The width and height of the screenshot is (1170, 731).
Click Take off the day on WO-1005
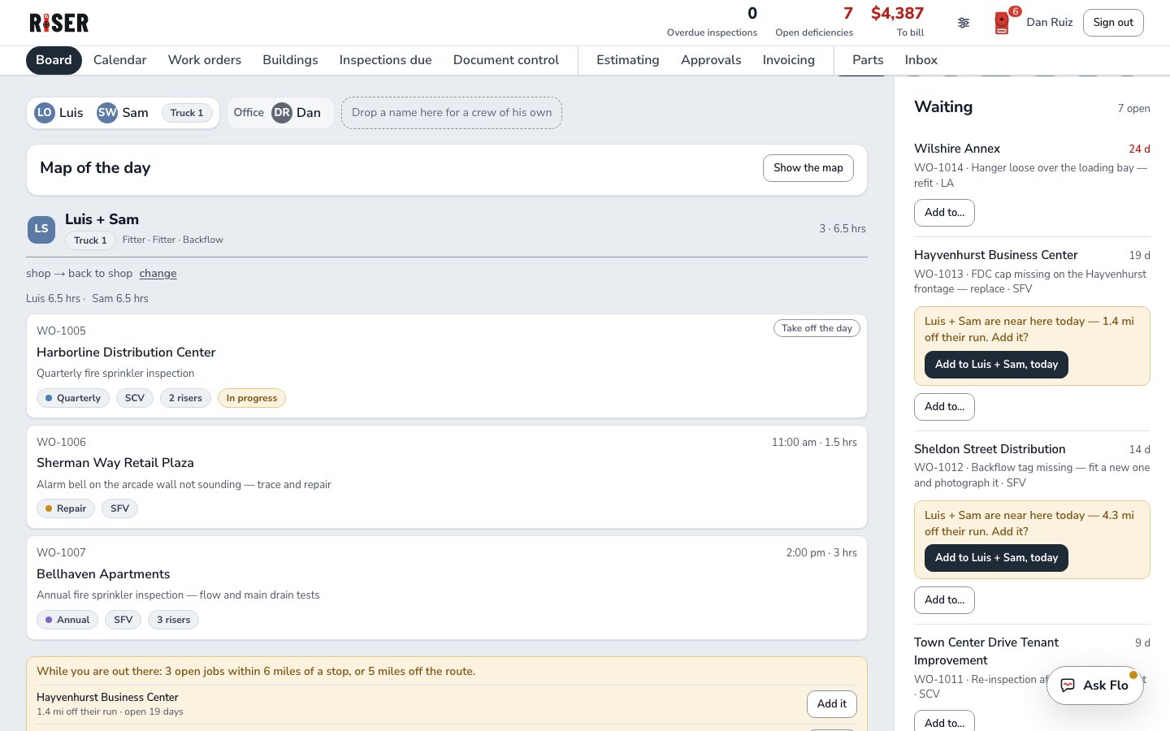point(817,328)
